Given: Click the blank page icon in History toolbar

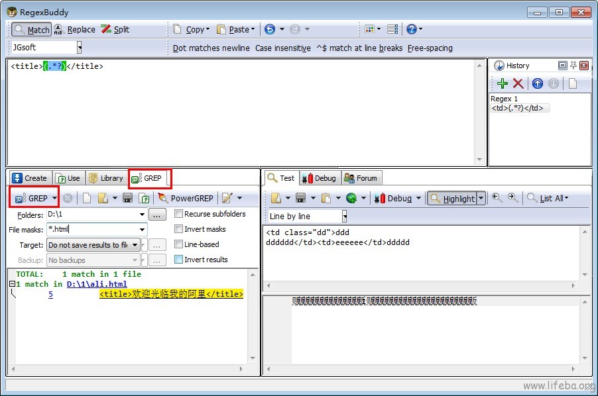Looking at the screenshot, I should point(572,83).
